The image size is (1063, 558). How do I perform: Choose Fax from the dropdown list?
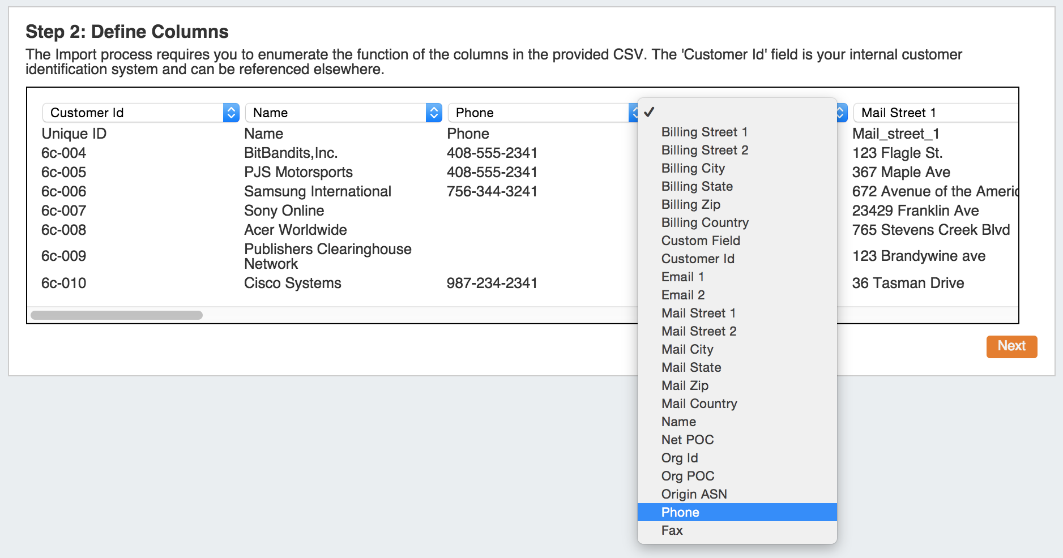pyautogui.click(x=672, y=530)
